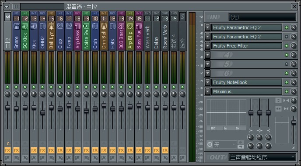Open the slot 6 arrow menu
Viewport: 301px width, 166px height.
pos(207,73)
